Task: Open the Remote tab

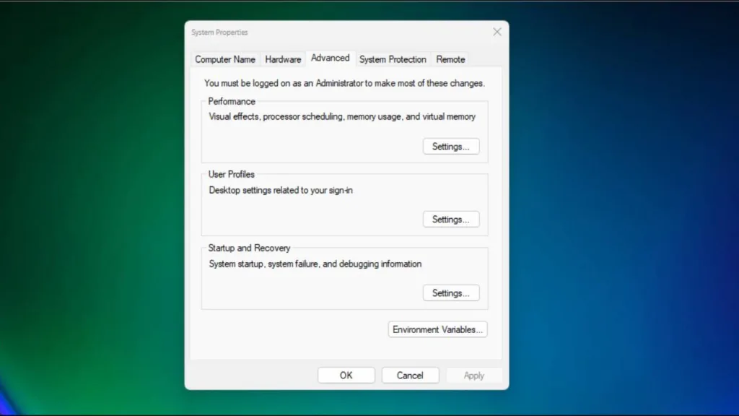Action: tap(450, 59)
